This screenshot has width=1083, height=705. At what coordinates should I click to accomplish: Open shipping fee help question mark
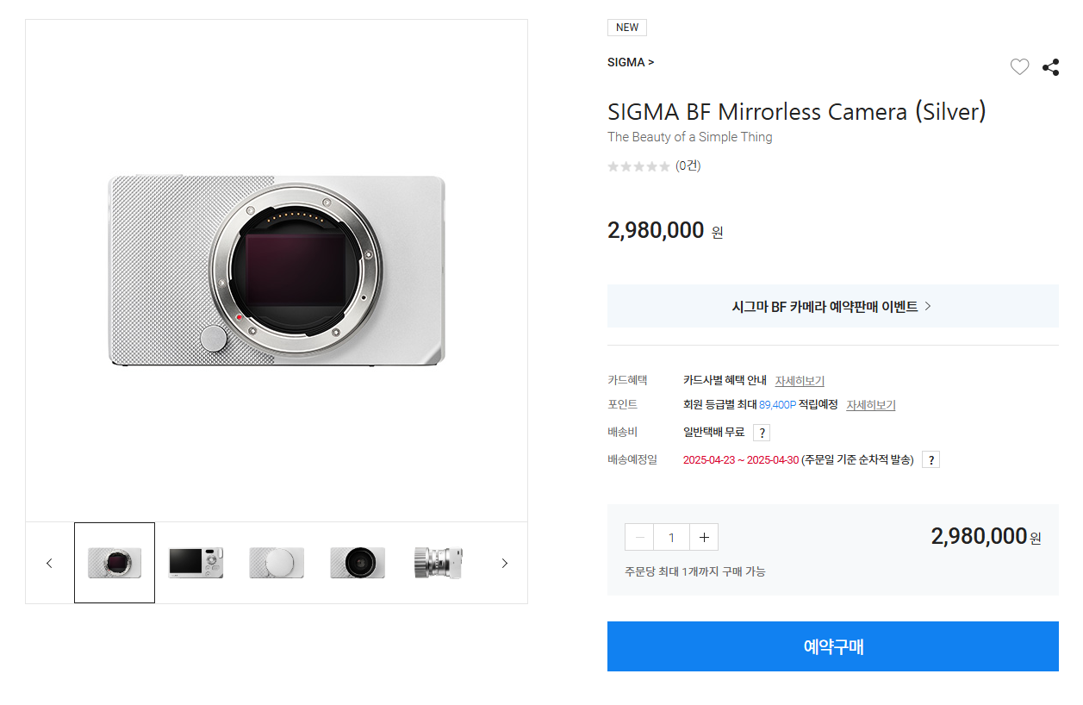point(762,433)
